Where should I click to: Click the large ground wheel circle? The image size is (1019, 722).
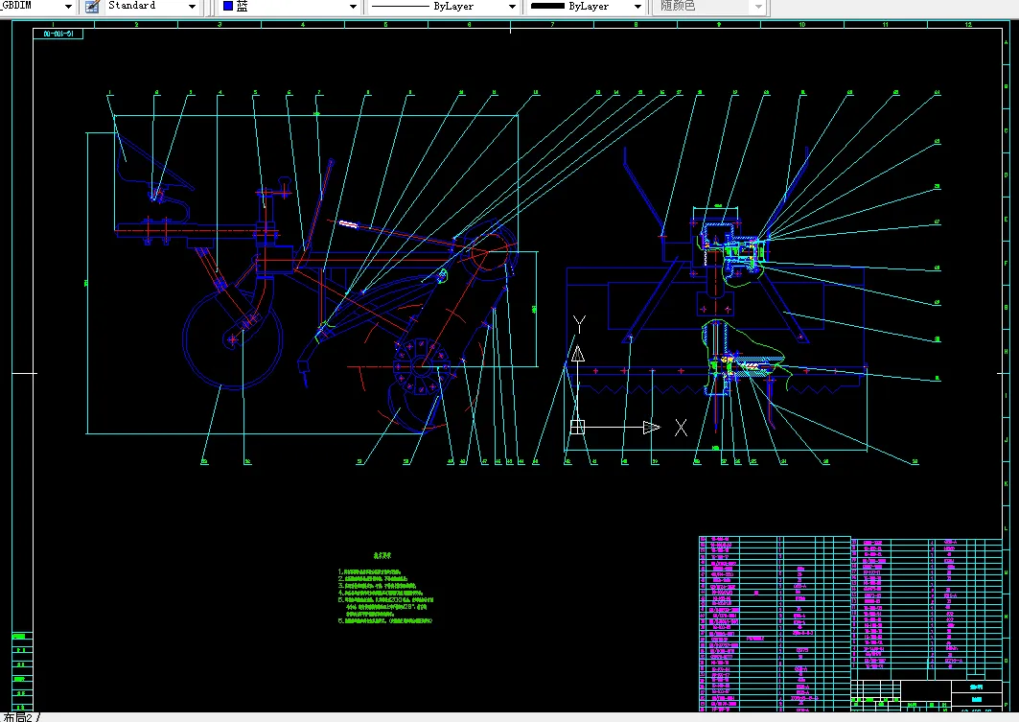[233, 339]
